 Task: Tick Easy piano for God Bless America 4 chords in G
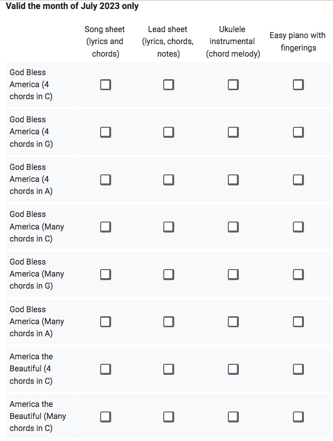(x=298, y=132)
